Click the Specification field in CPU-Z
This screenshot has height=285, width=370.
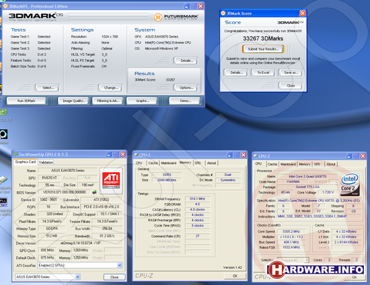click(x=319, y=200)
